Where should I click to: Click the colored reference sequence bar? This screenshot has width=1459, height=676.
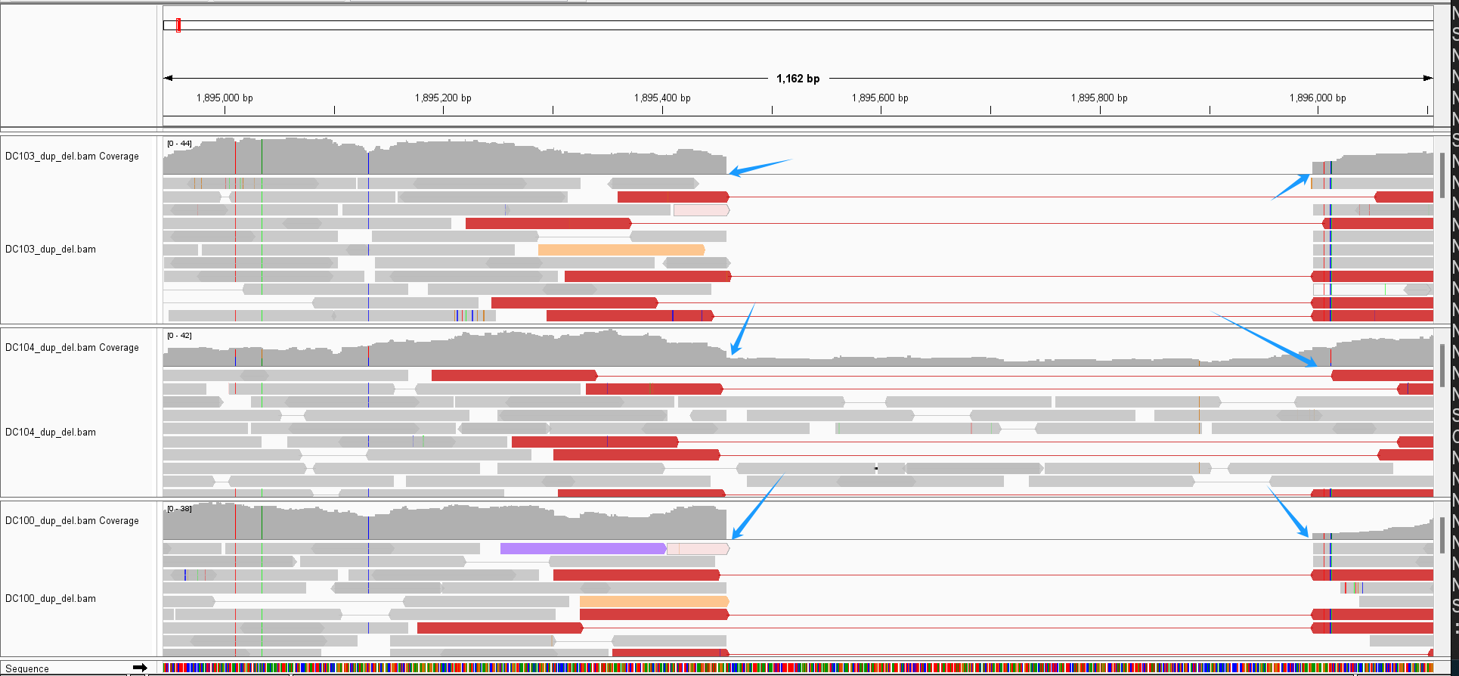[798, 668]
